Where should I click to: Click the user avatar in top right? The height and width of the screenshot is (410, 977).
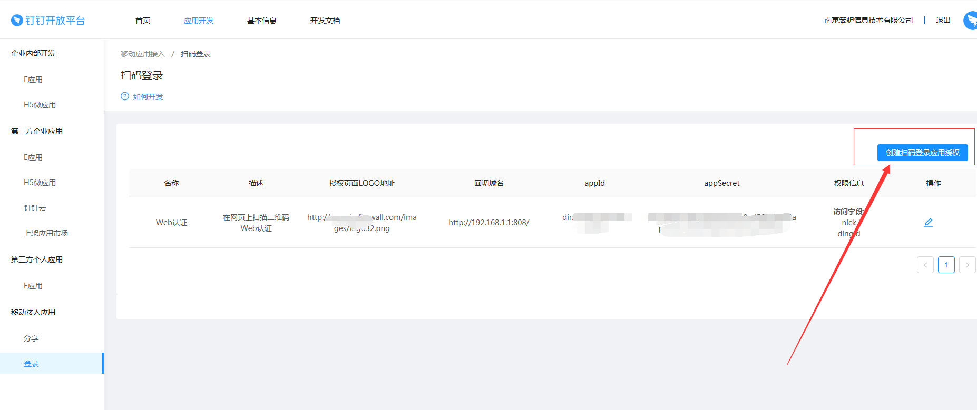(x=971, y=21)
